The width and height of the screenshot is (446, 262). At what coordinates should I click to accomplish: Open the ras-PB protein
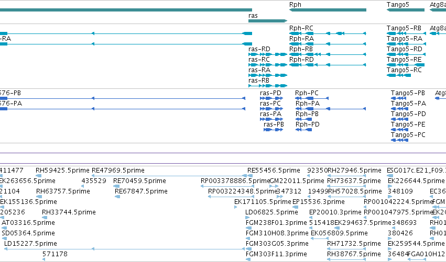point(274,124)
